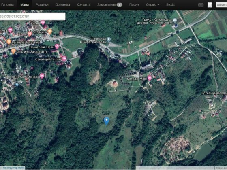Select the Вогняна Саламандра lodging marker
The height and width of the screenshot is (170, 227).
42,76
